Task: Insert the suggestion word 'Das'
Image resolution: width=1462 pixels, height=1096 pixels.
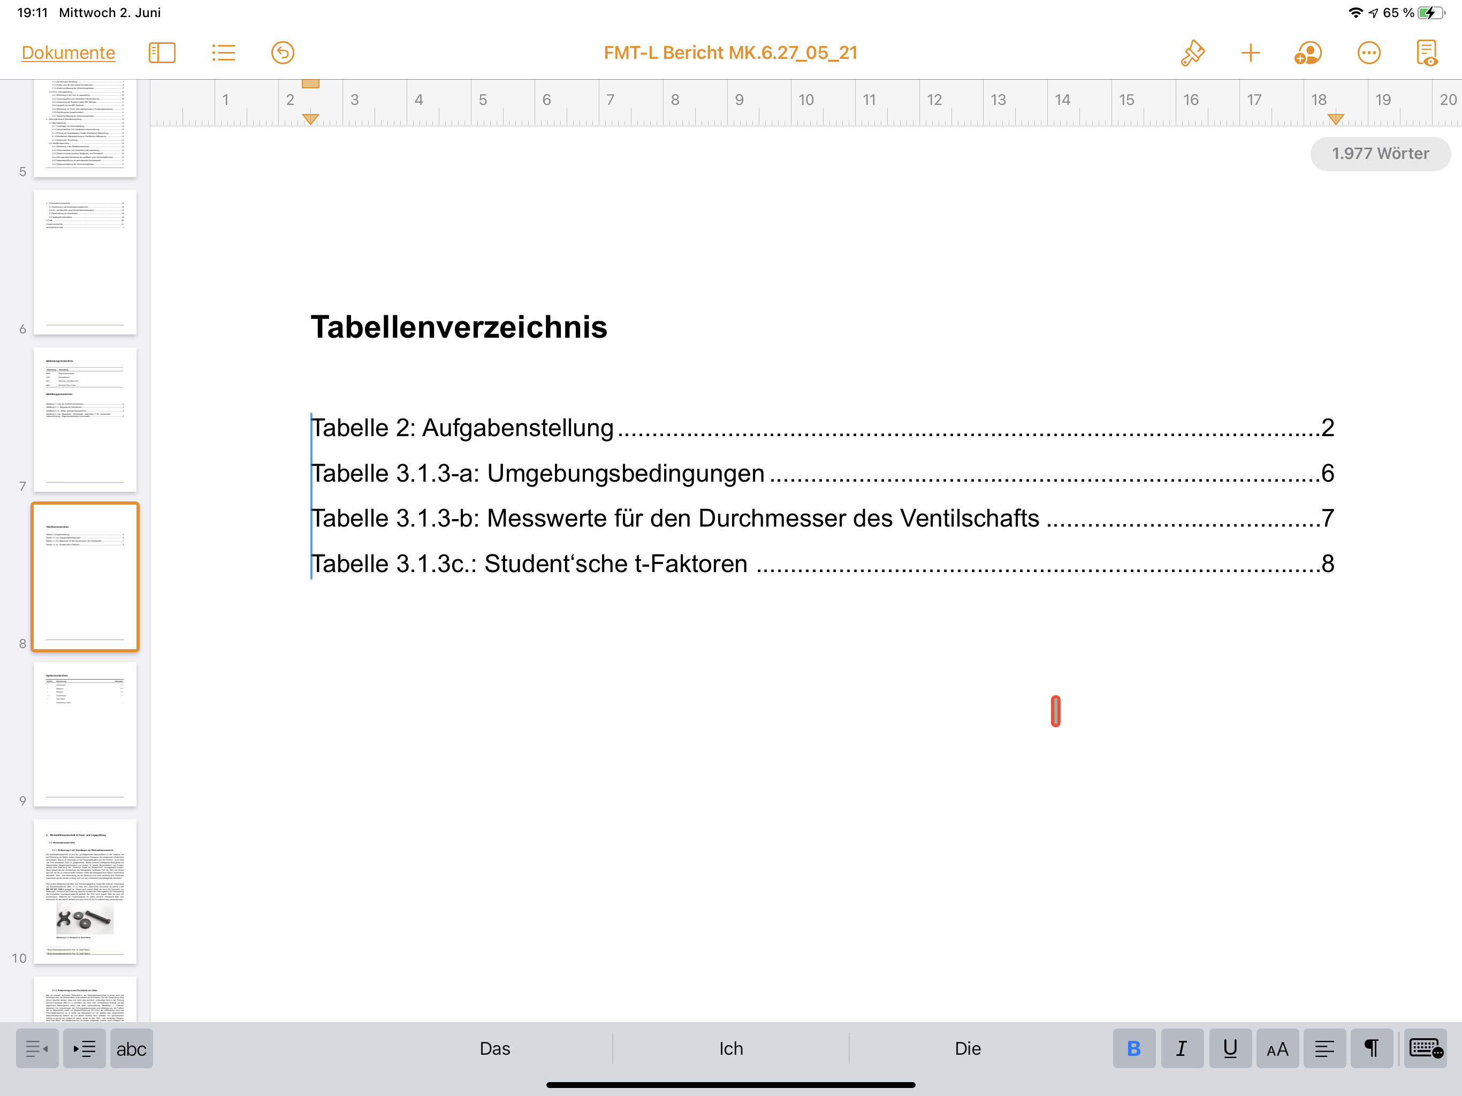Action: click(494, 1048)
